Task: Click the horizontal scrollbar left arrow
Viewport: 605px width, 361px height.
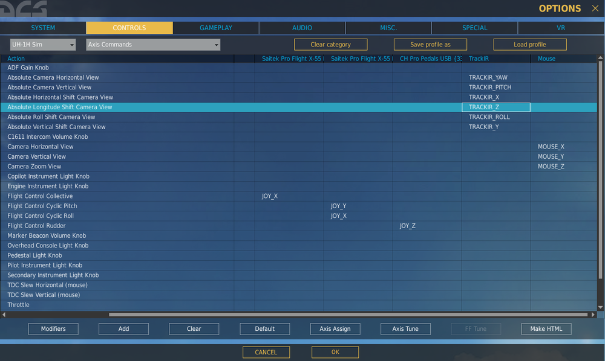Action: coord(4,315)
